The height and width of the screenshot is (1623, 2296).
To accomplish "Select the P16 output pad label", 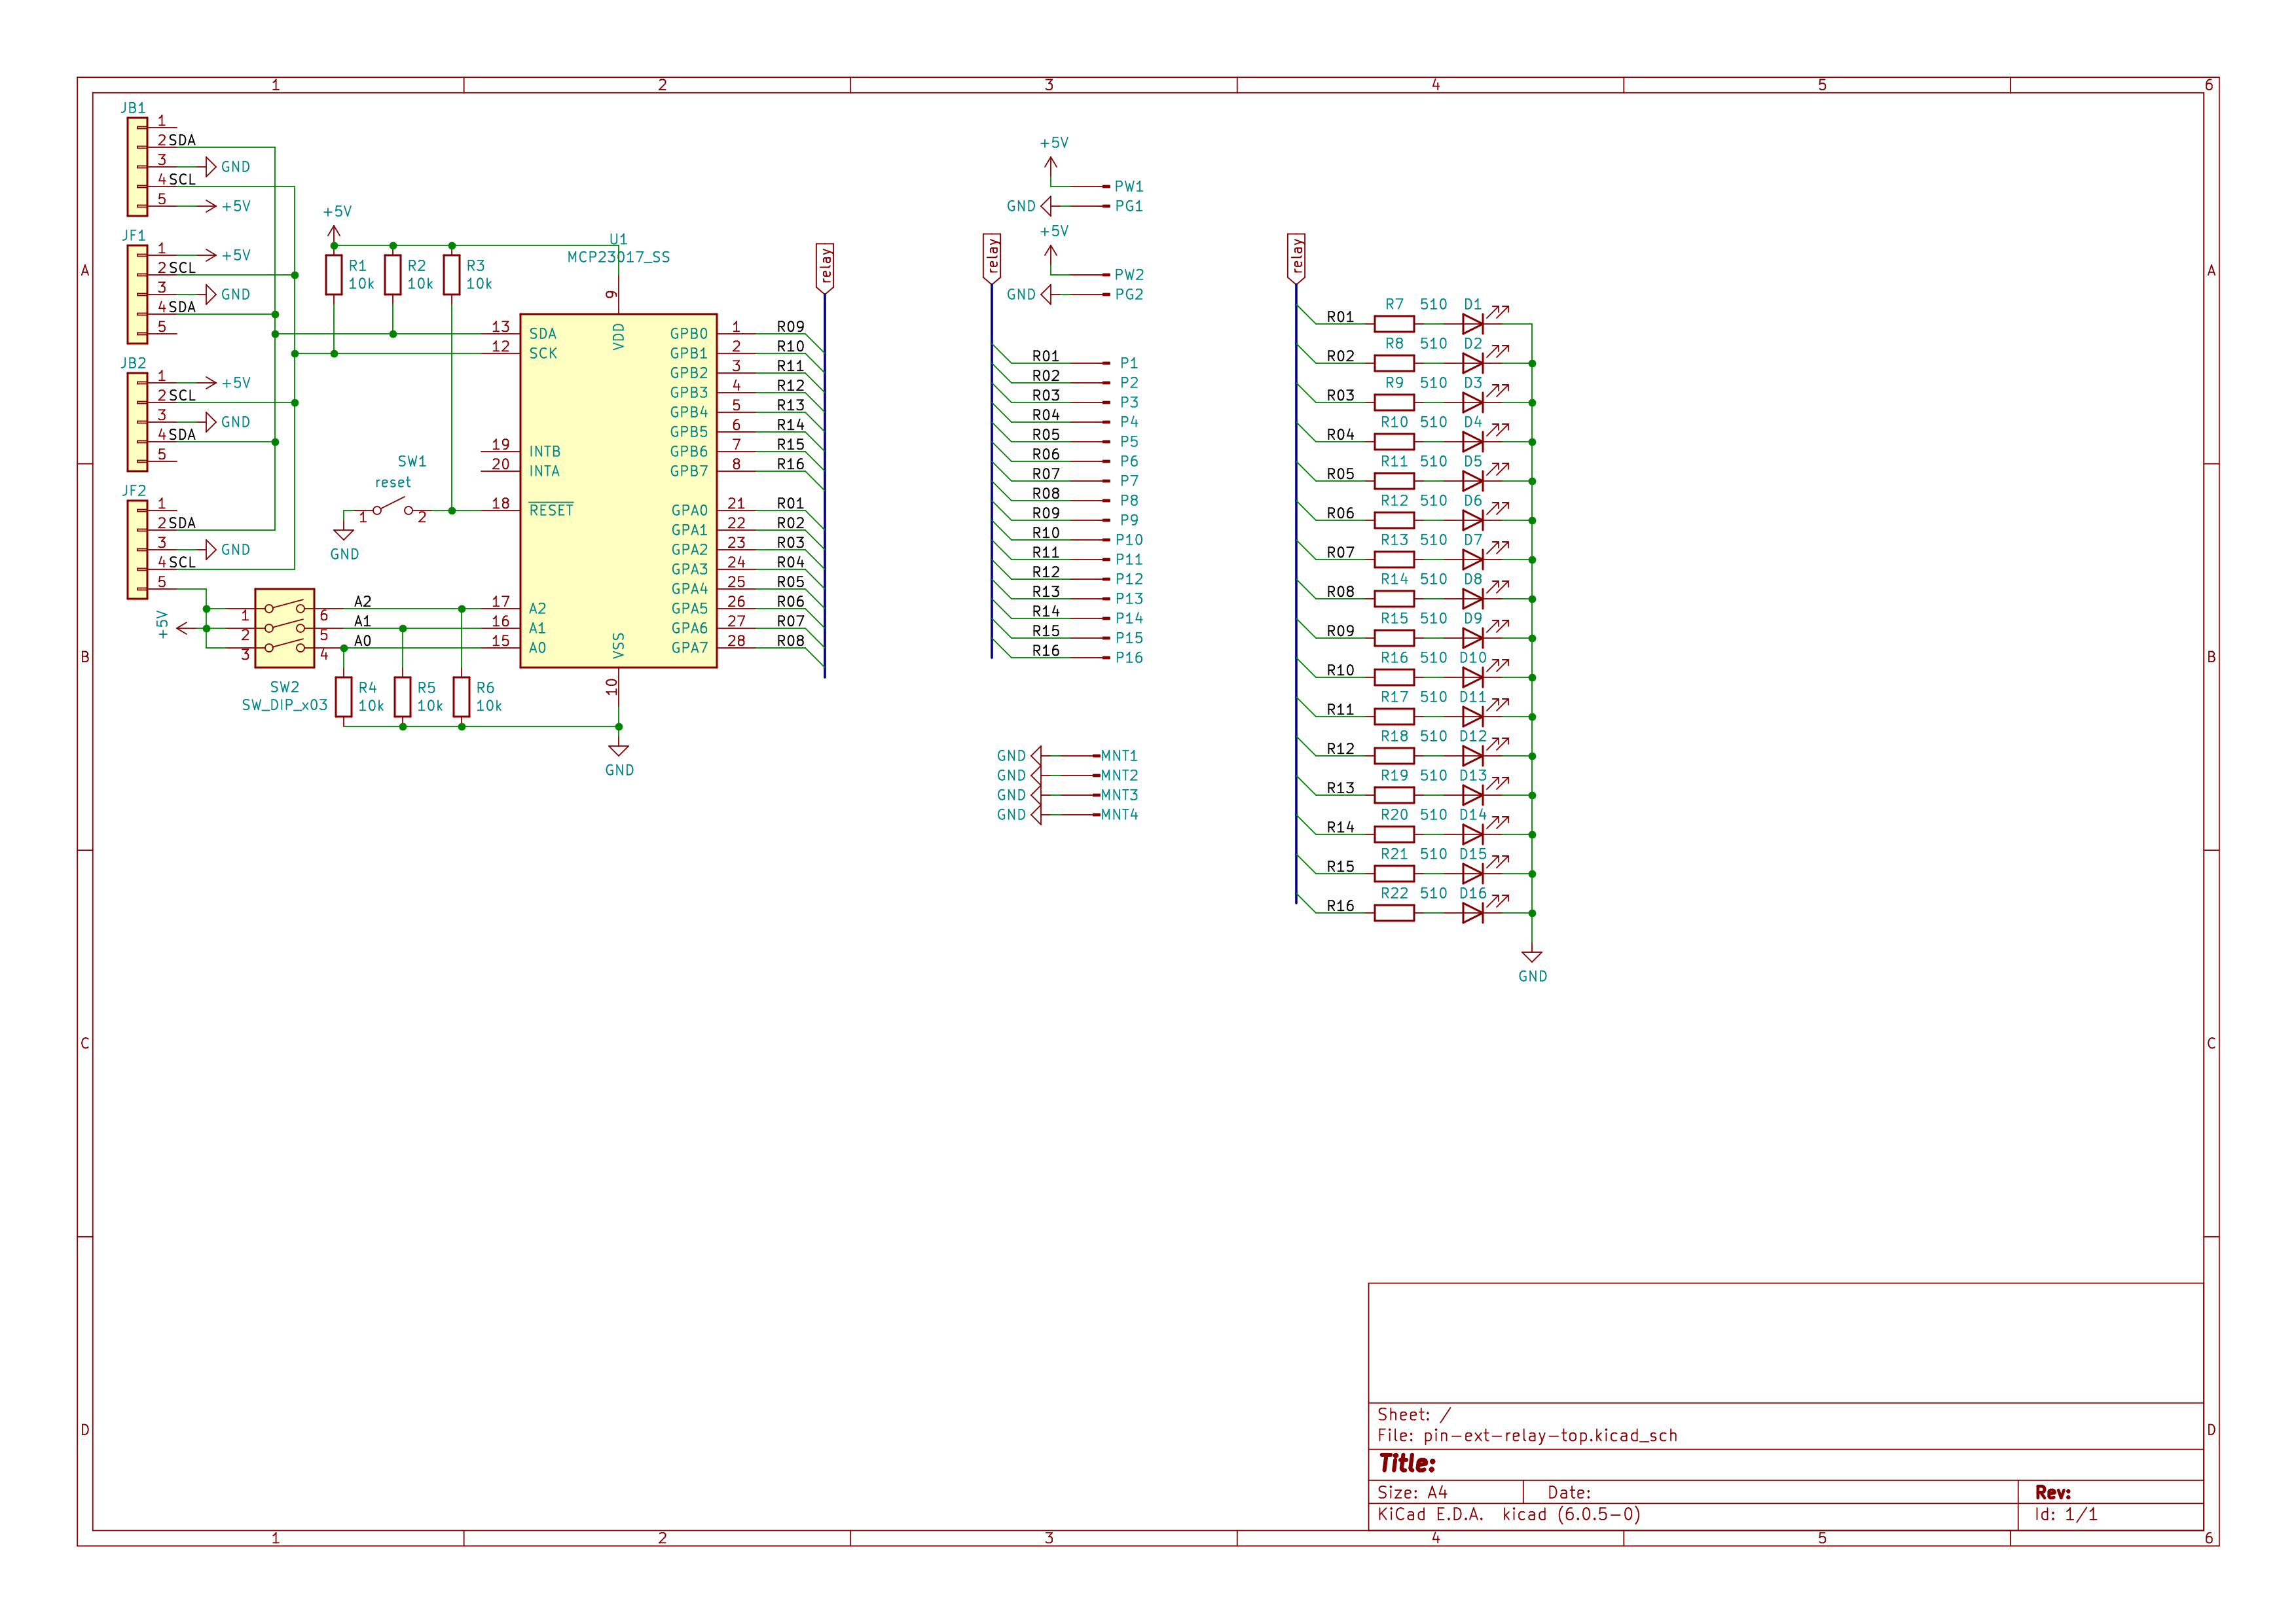I will pos(1128,658).
